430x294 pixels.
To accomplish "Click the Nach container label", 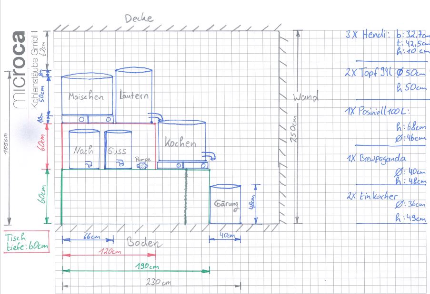I will [x=83, y=151].
